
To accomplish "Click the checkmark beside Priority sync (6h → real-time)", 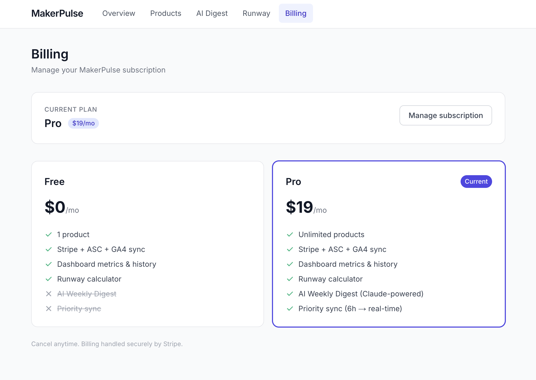I will 290,309.
